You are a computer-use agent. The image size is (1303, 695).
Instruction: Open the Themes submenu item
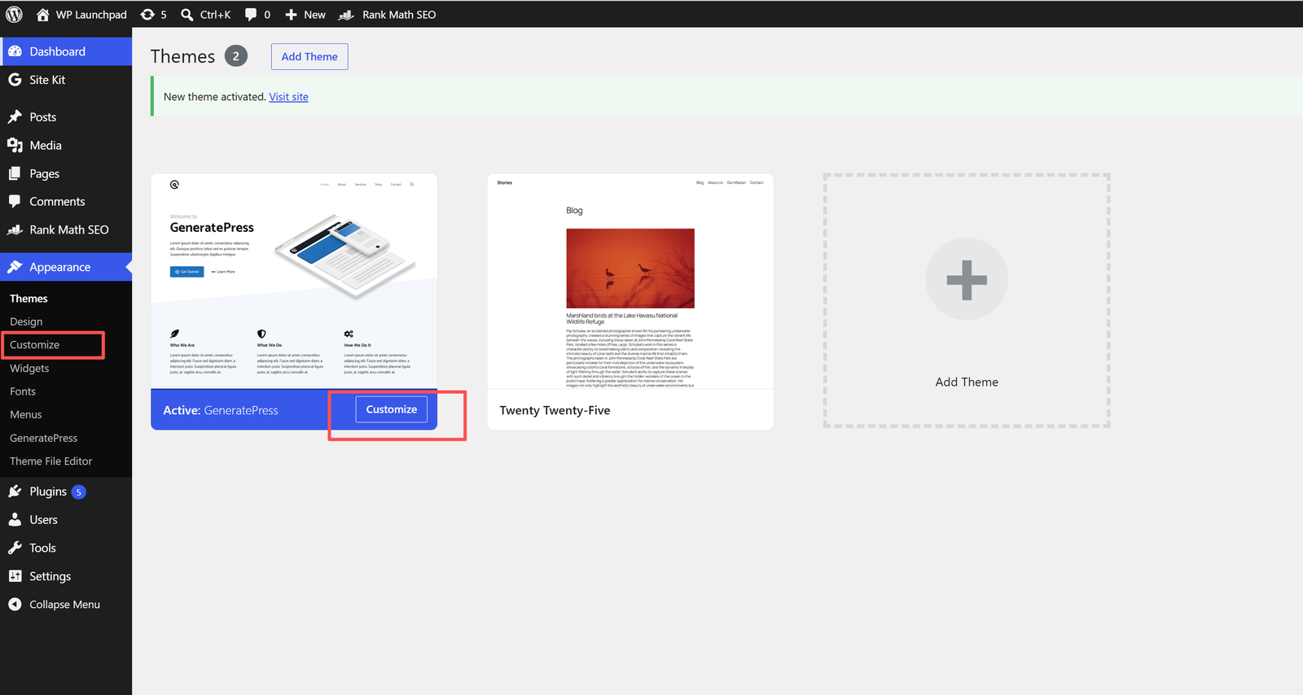pos(29,299)
